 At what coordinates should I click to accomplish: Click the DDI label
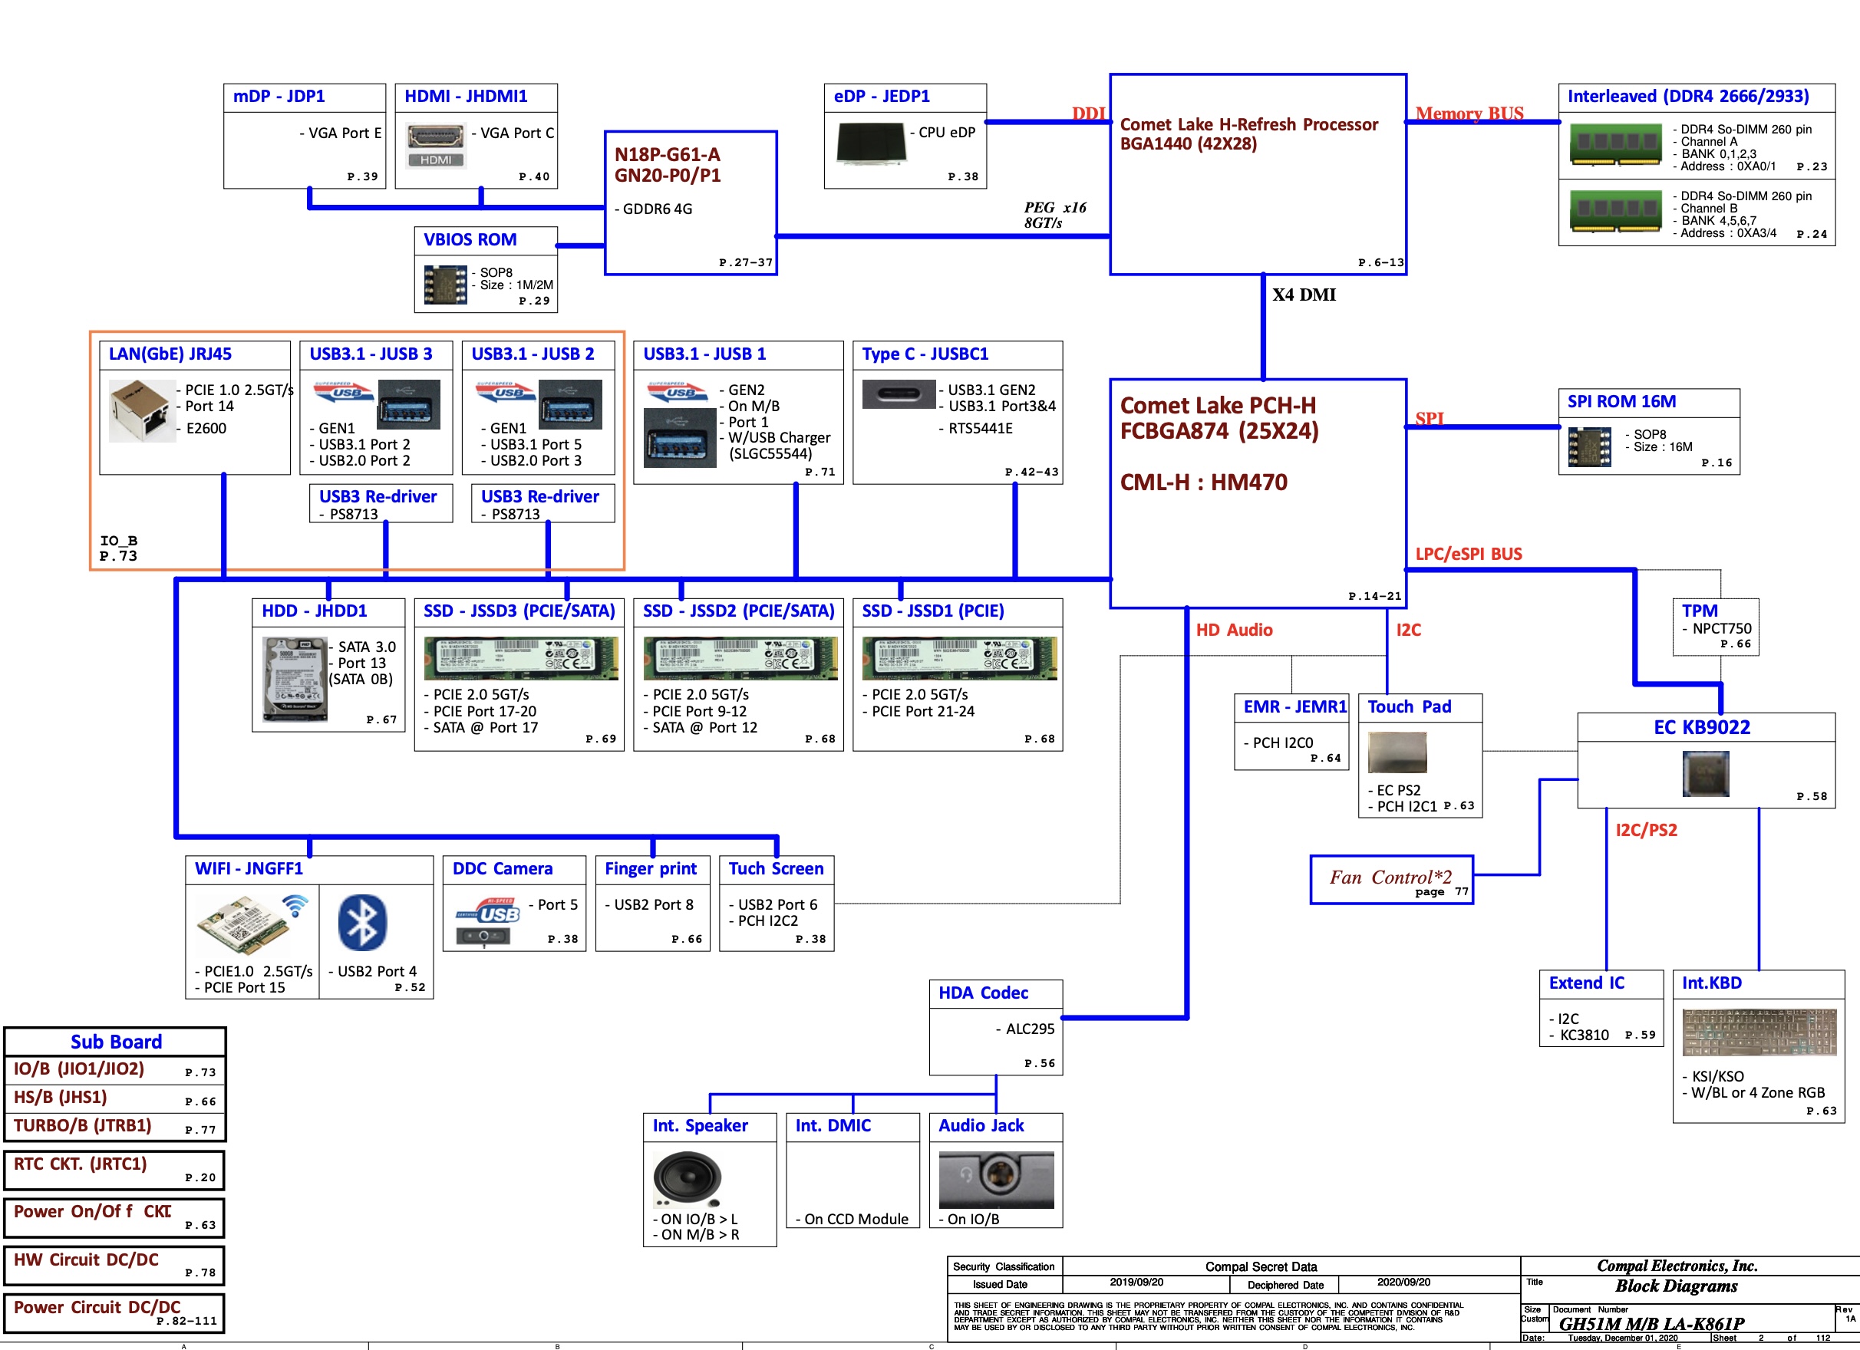point(1088,113)
